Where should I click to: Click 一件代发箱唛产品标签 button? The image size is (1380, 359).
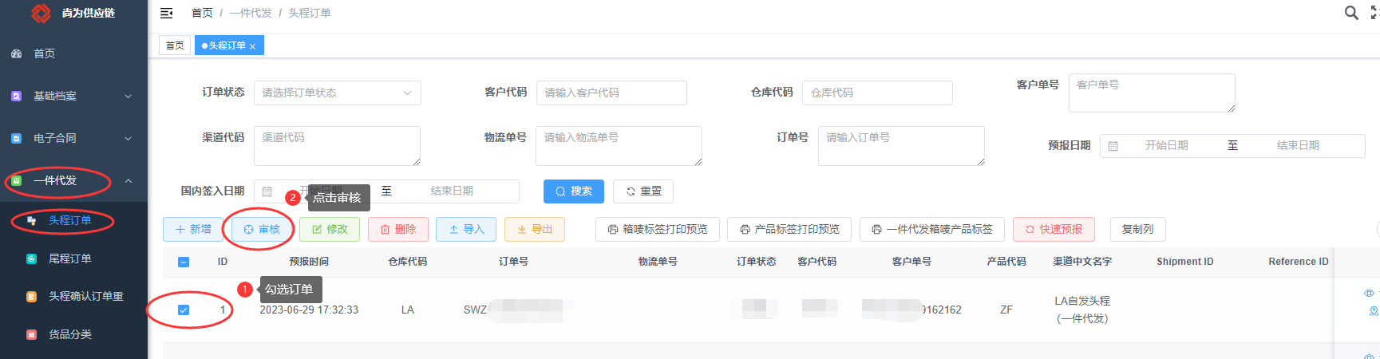tap(932, 229)
